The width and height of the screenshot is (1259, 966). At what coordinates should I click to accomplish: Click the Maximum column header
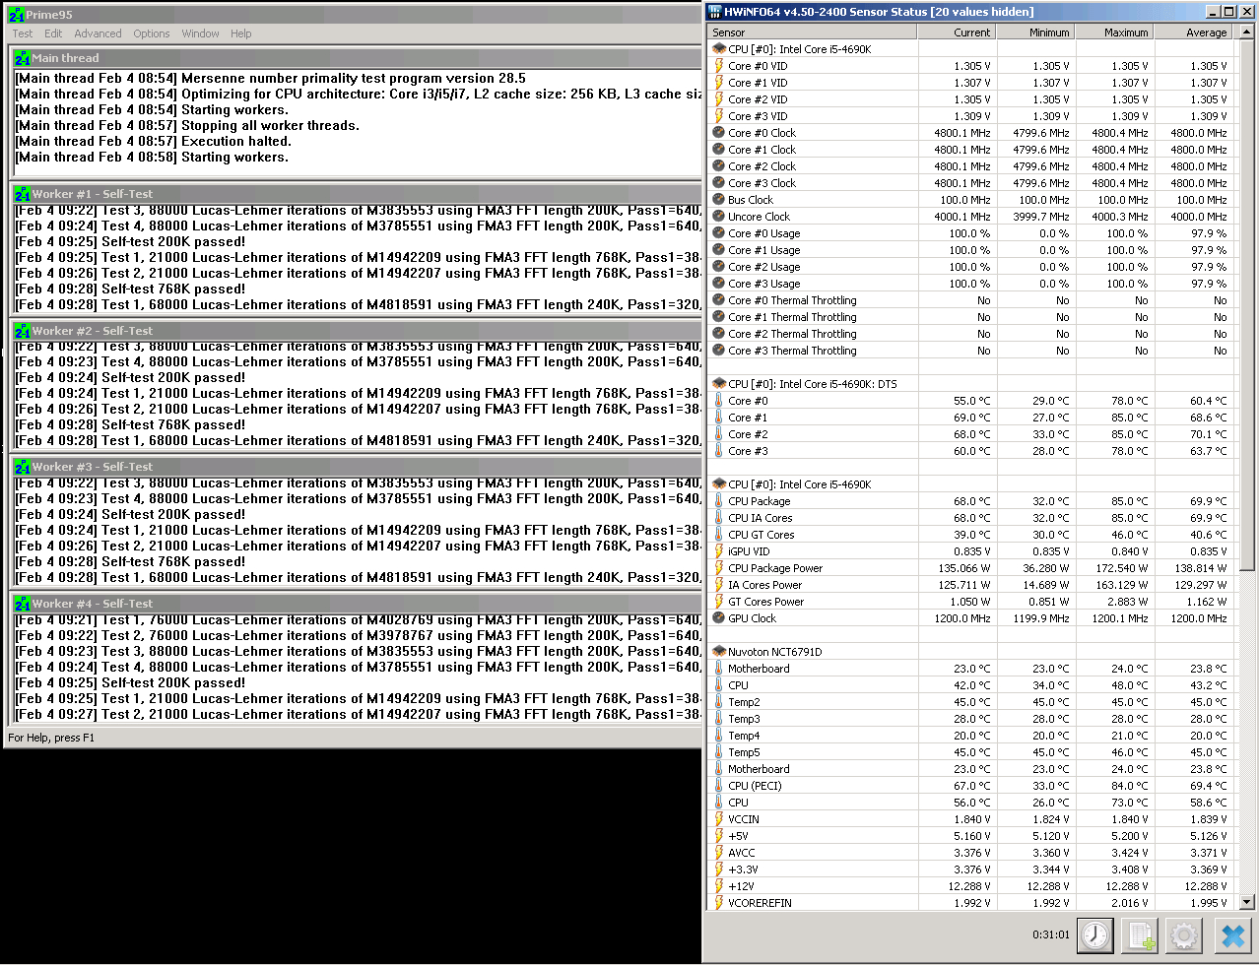[1113, 32]
